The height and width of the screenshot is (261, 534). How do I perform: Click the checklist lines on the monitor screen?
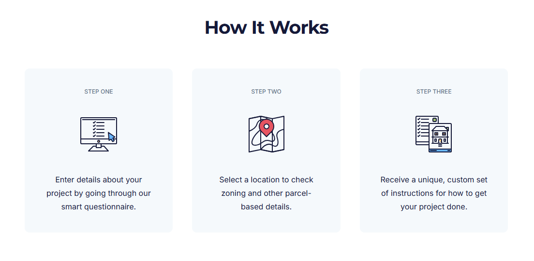pyautogui.click(x=99, y=129)
